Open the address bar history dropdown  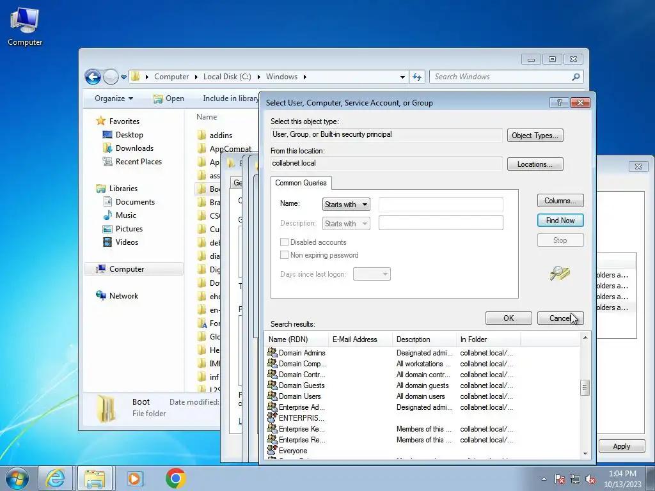pyautogui.click(x=402, y=77)
